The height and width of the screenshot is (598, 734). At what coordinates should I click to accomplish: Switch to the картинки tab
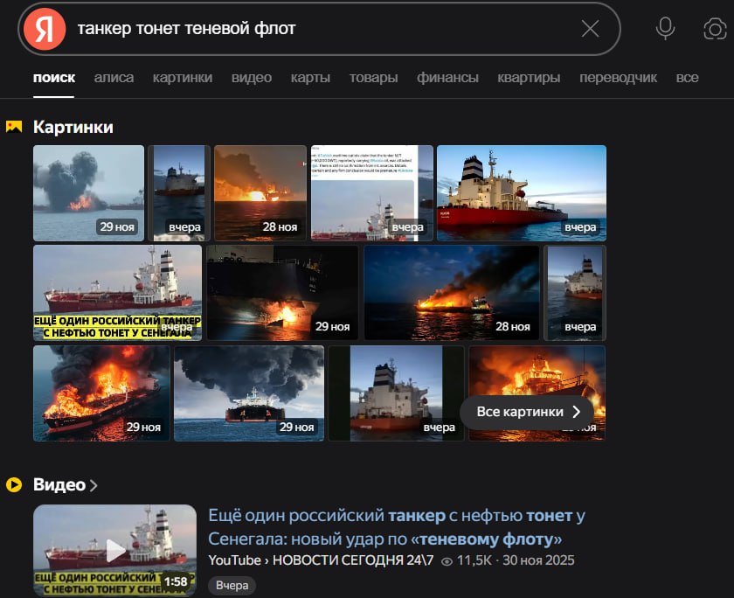(182, 77)
